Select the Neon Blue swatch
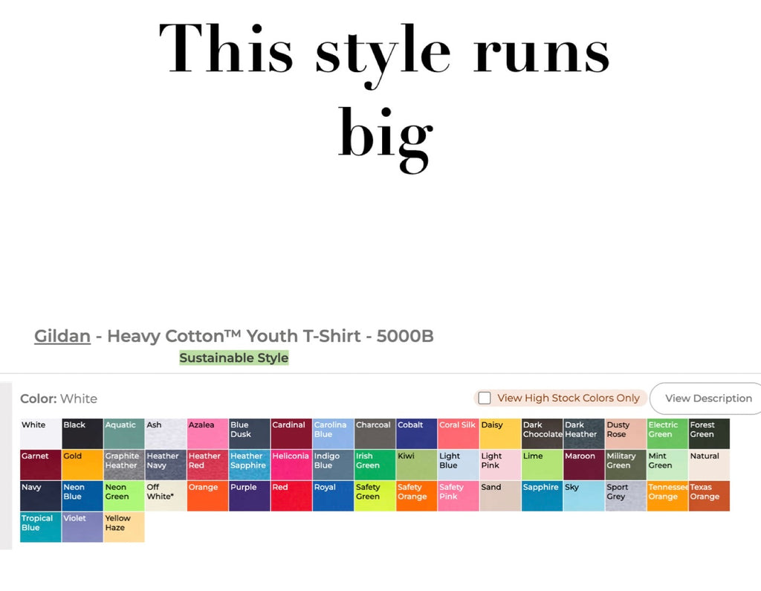 pos(82,496)
